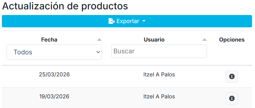Click Itzel A Palos in first row

159,75
